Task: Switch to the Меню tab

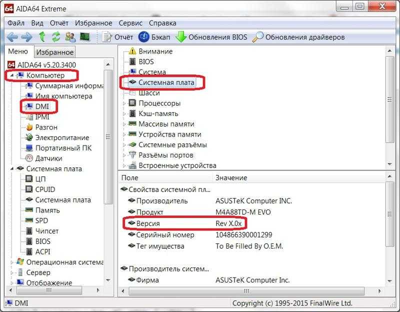Action: point(18,51)
